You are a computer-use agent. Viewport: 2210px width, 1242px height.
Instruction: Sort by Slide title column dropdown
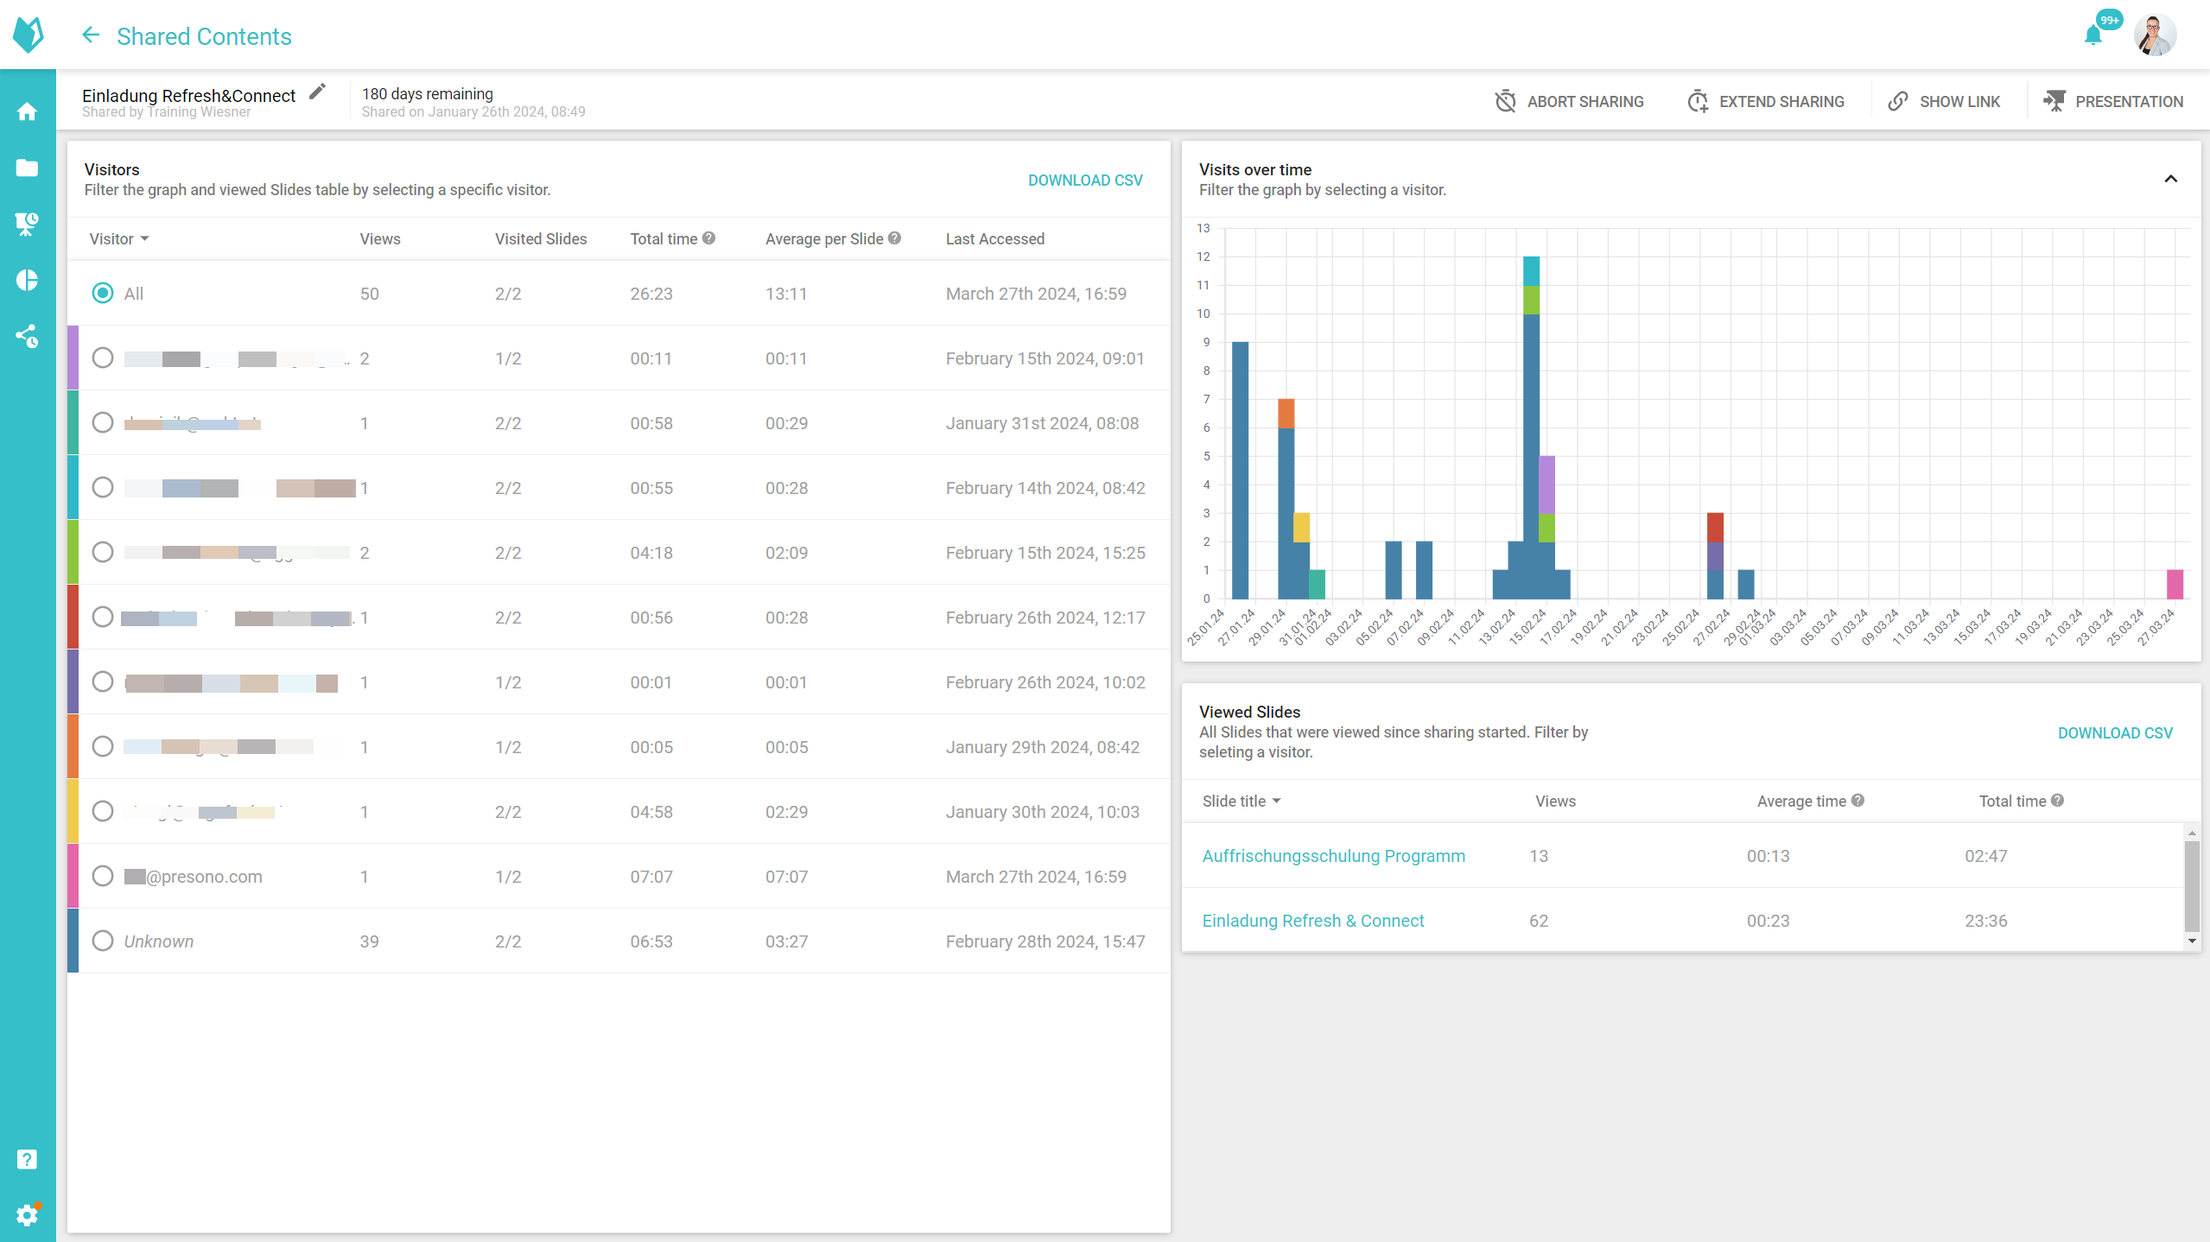point(1276,802)
